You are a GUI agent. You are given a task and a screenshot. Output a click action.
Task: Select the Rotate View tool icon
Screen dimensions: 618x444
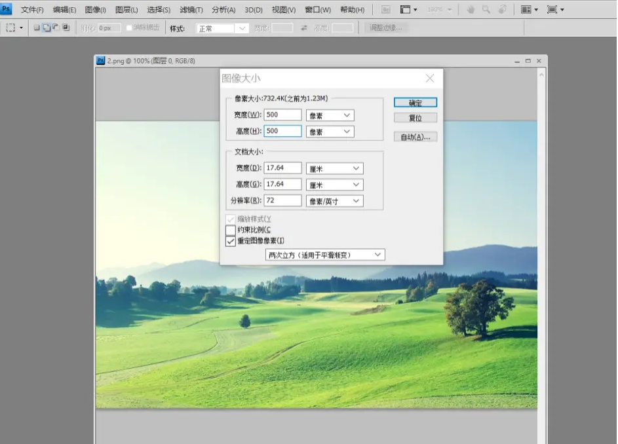[502, 9]
